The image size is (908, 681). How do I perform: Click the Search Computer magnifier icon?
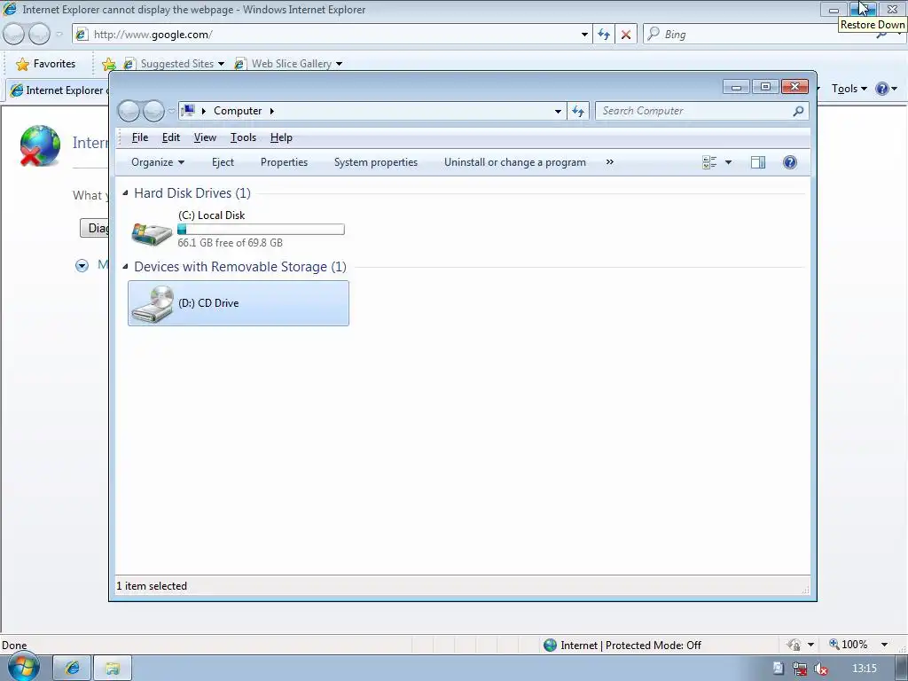[x=799, y=111]
